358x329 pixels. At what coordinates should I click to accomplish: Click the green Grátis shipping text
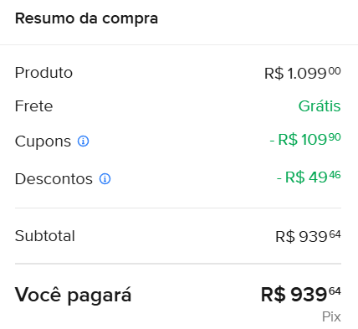pos(320,106)
